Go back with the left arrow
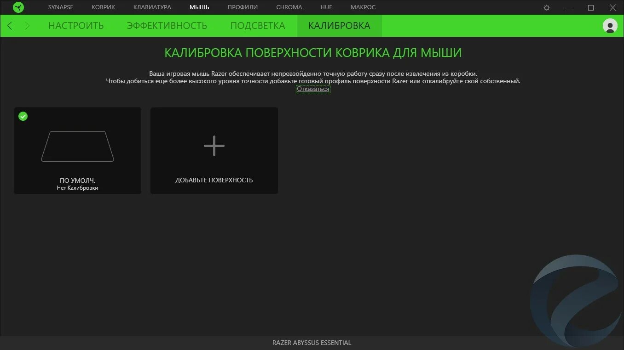The image size is (624, 350). pos(10,26)
